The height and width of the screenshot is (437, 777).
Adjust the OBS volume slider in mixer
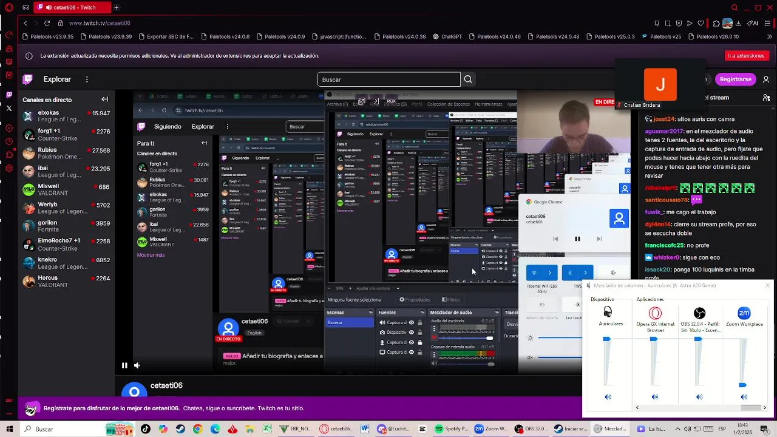tap(698, 339)
